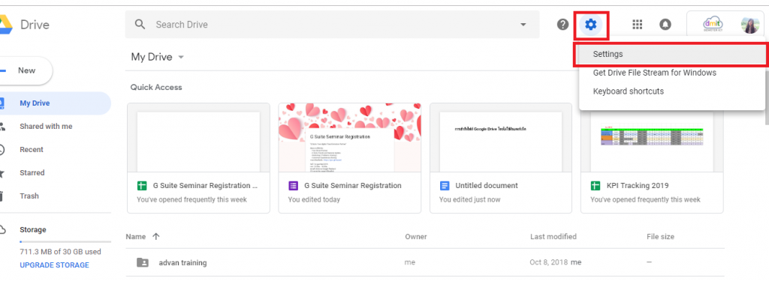Click the New button

pos(26,70)
